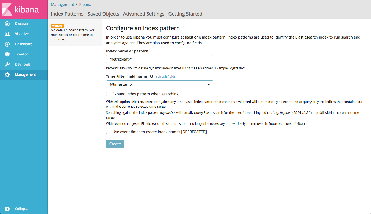
Task: Click the Discover label in sidebar
Action: 22,24
